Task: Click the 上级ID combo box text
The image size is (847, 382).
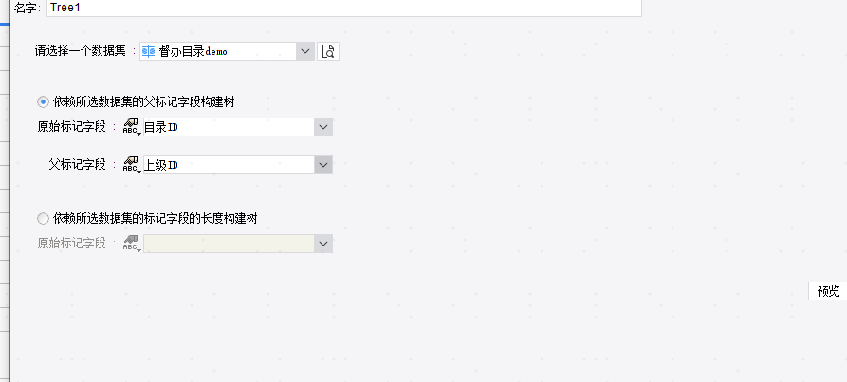Action: [229, 165]
